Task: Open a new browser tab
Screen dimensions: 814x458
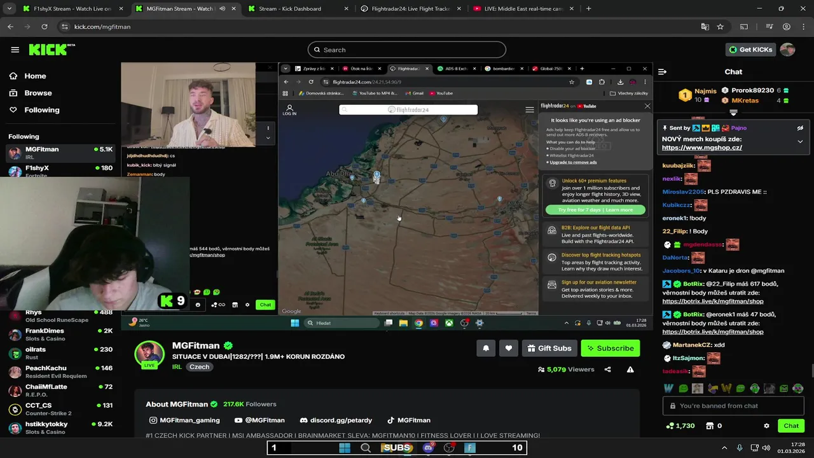Action: click(588, 9)
